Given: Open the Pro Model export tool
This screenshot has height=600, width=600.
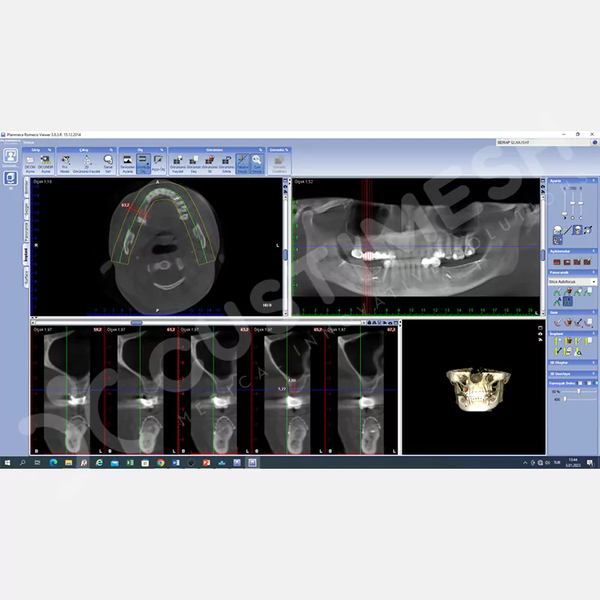Looking at the screenshot, I should (65, 160).
